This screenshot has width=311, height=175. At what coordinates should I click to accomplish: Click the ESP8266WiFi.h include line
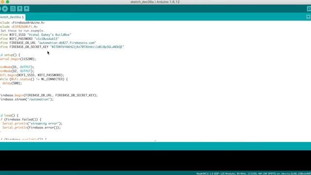tap(19, 27)
